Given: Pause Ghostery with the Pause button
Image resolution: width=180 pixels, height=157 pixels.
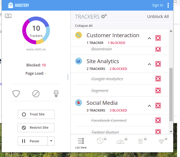Looking at the screenshot, I should (33, 141).
